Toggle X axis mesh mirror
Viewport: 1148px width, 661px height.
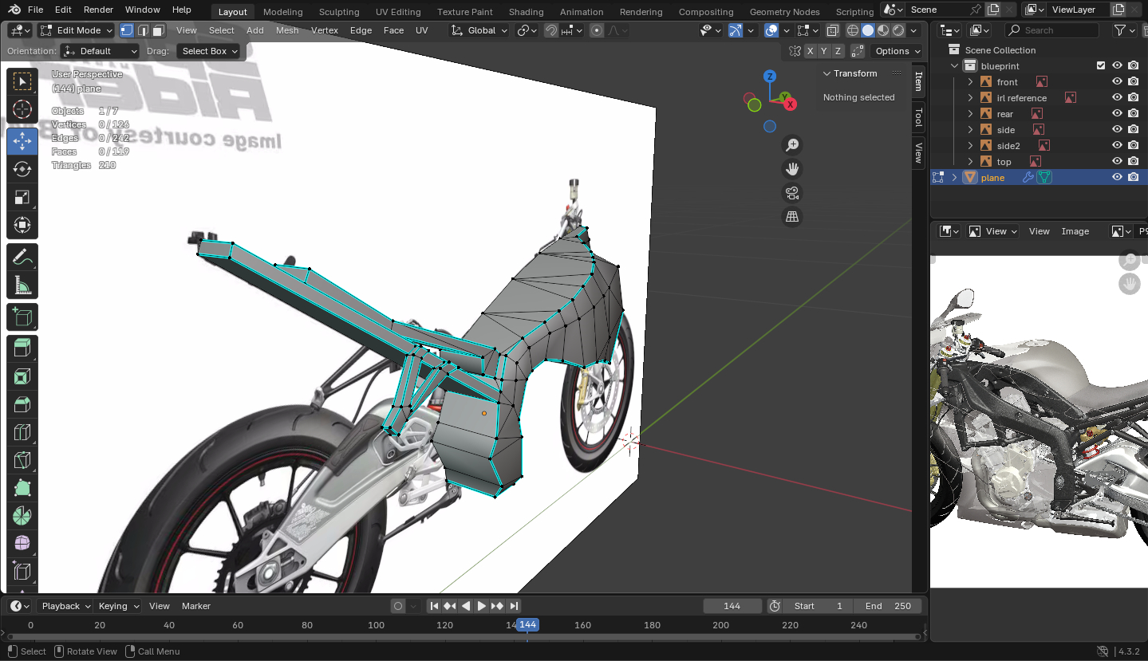[811, 51]
